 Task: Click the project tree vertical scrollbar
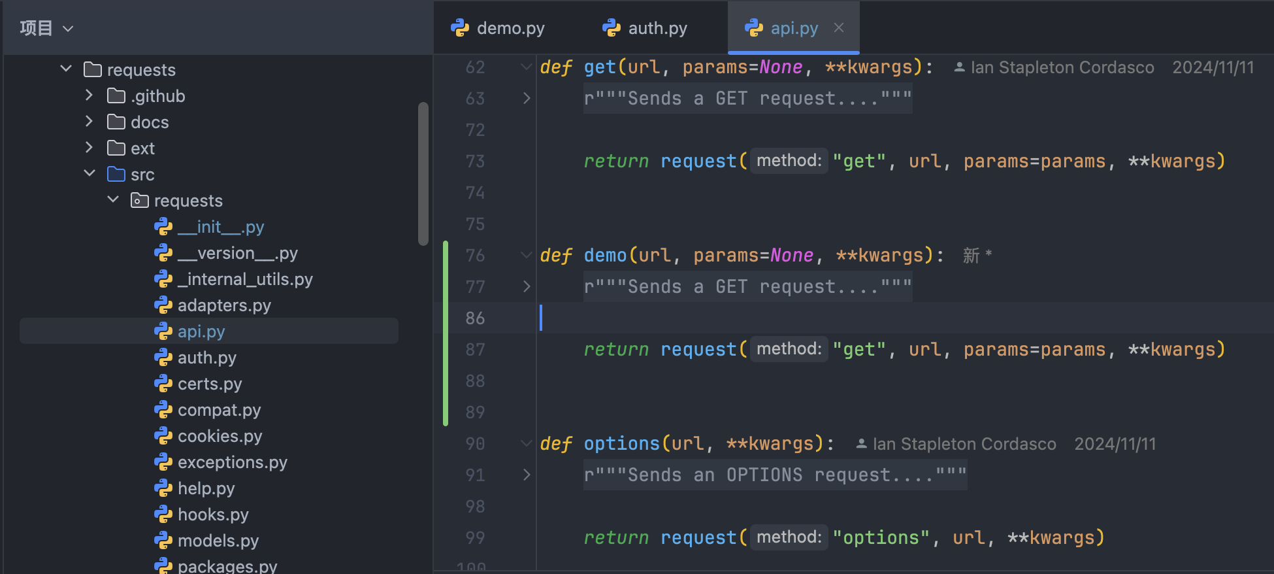coord(423,173)
